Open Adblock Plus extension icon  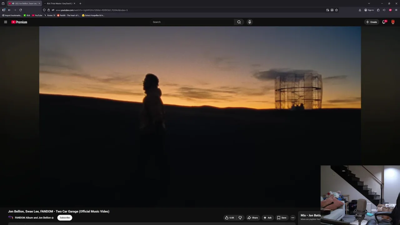(390, 10)
